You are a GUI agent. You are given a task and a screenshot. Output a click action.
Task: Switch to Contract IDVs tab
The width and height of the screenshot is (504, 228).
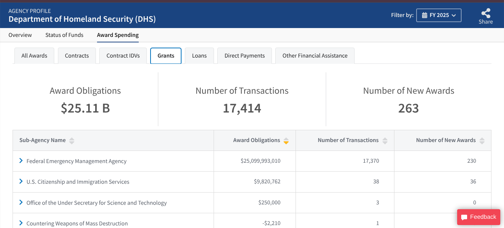point(123,56)
